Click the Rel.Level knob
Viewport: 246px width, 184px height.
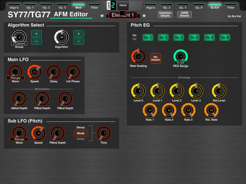click(x=219, y=91)
